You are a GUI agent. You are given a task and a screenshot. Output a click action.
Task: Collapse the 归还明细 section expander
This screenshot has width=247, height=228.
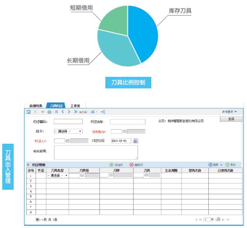coord(28,165)
